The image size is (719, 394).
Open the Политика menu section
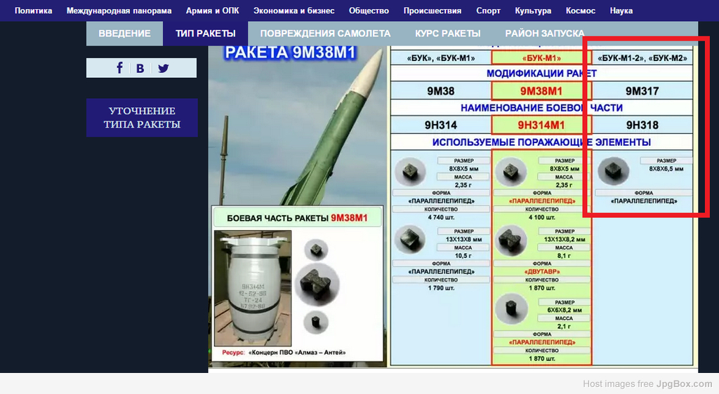coord(34,11)
